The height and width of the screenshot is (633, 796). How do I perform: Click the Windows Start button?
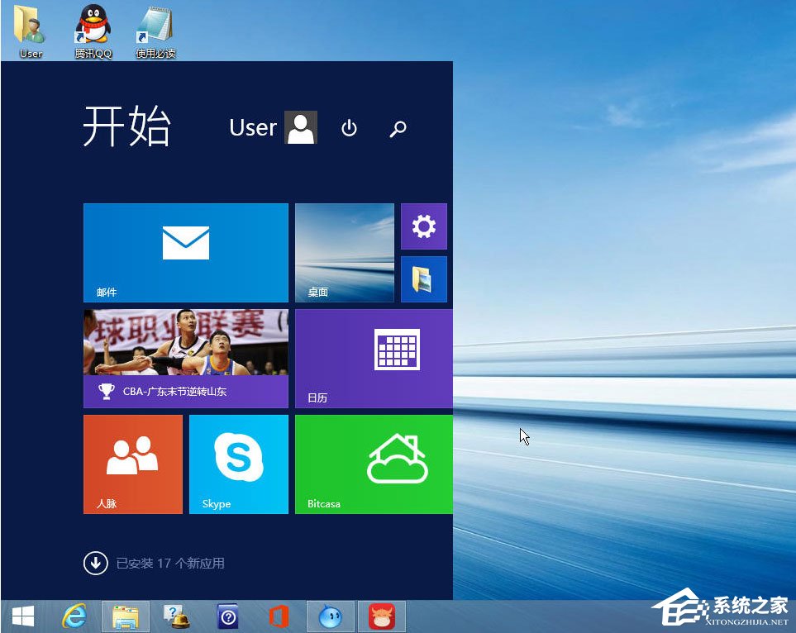[x=22, y=616]
